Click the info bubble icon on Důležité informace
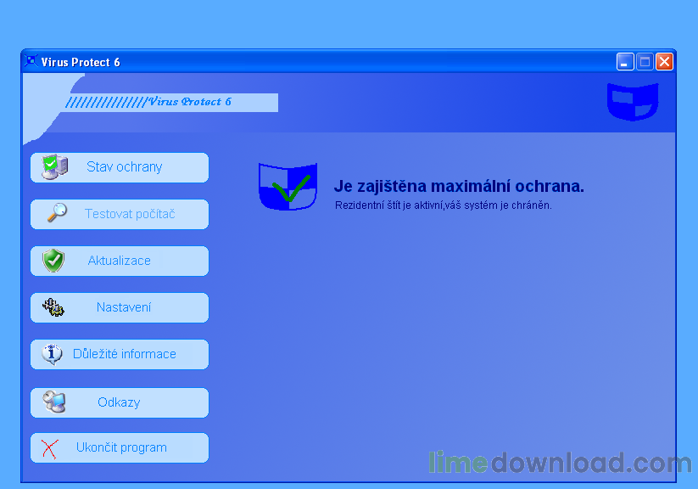The width and height of the screenshot is (698, 489). point(53,354)
